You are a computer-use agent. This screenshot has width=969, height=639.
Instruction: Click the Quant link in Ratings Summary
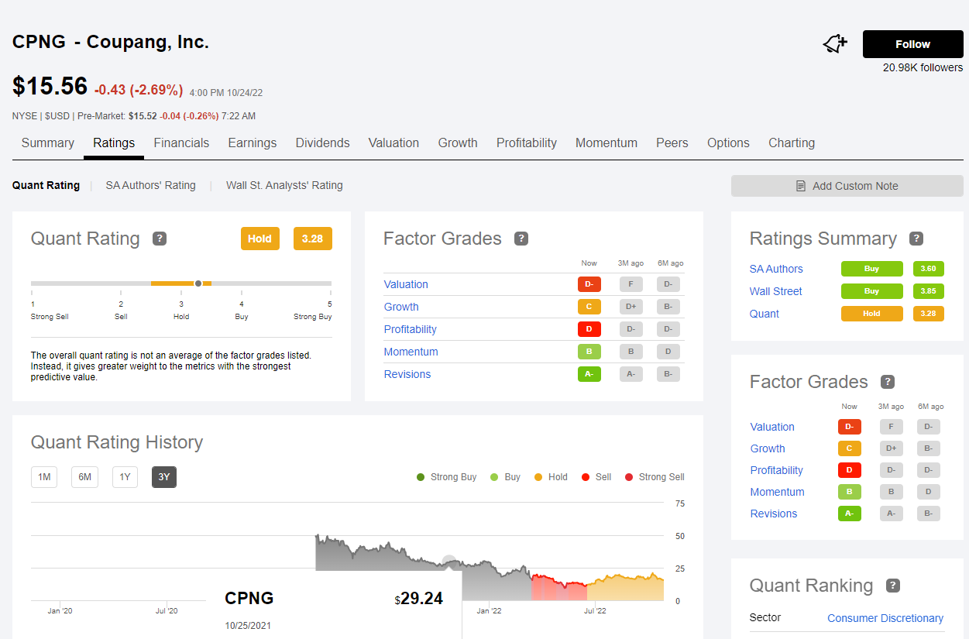765,314
